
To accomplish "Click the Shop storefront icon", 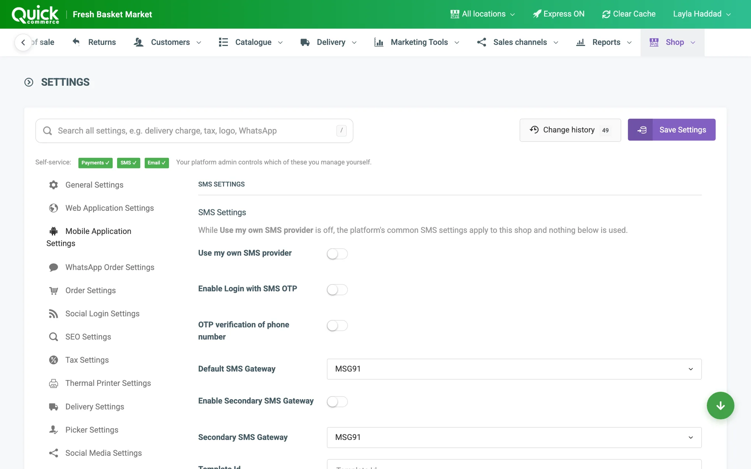I will 654,42.
